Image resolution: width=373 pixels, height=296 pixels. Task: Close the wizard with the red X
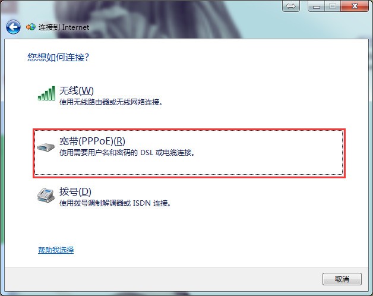click(355, 6)
